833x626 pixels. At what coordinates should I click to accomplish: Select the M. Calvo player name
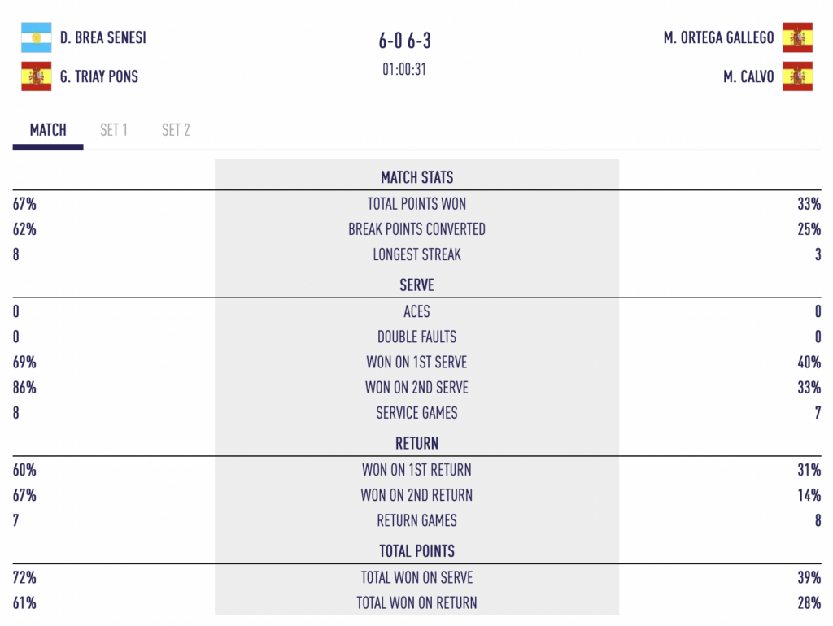point(748,76)
